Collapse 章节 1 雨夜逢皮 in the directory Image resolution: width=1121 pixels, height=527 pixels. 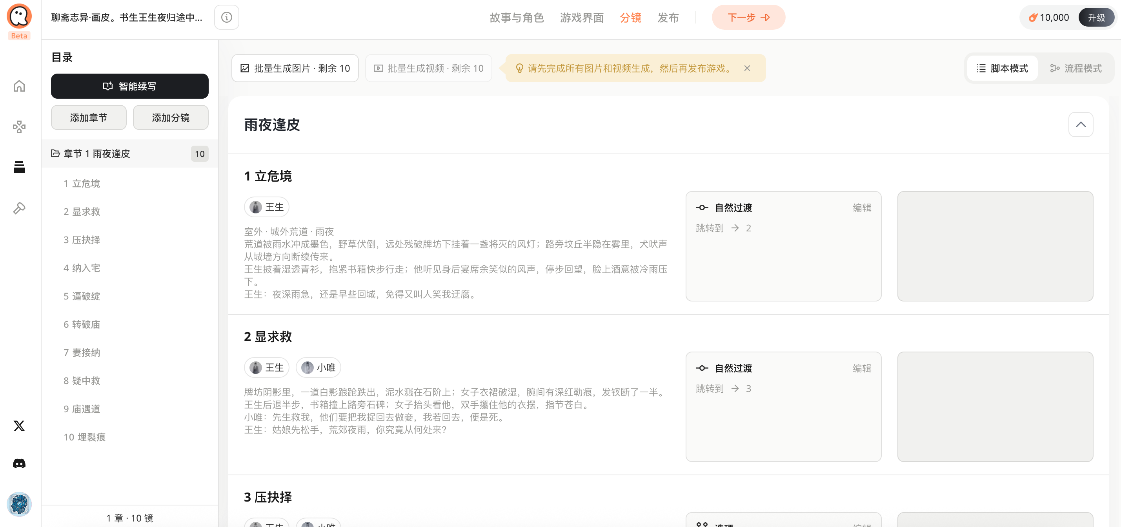[129, 154]
